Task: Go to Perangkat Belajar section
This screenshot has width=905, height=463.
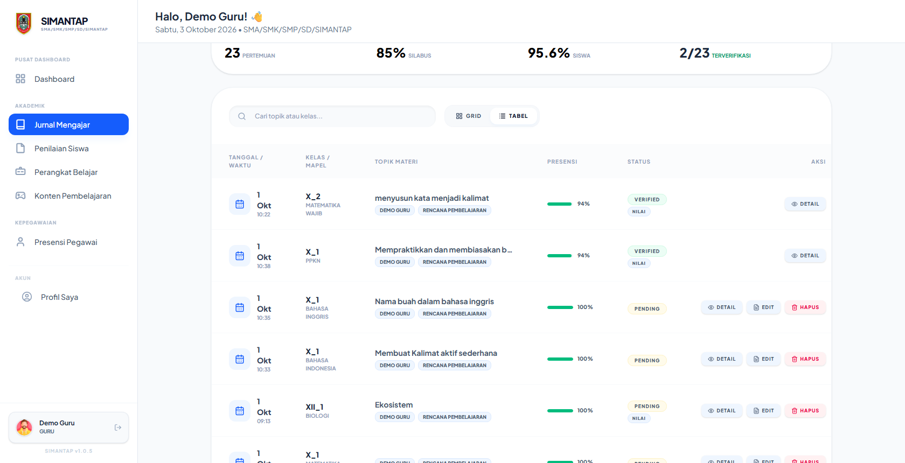Action: pos(68,172)
